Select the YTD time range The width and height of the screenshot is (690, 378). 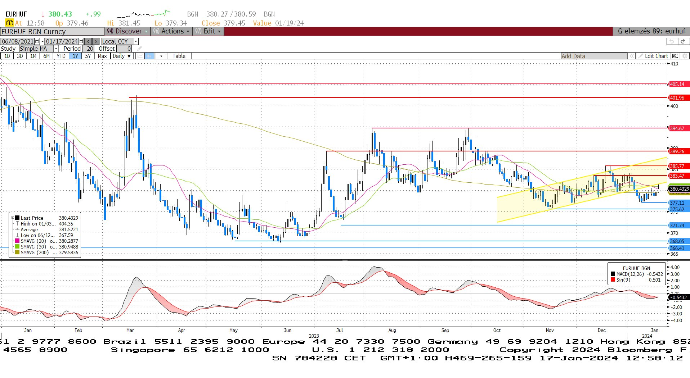click(x=61, y=56)
